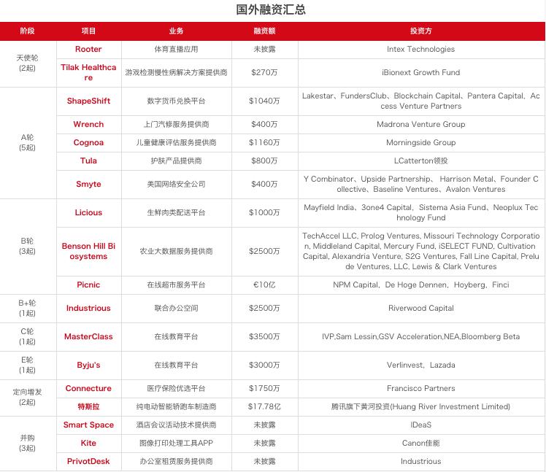Select Benson Hill Biosystems project name

click(88, 251)
